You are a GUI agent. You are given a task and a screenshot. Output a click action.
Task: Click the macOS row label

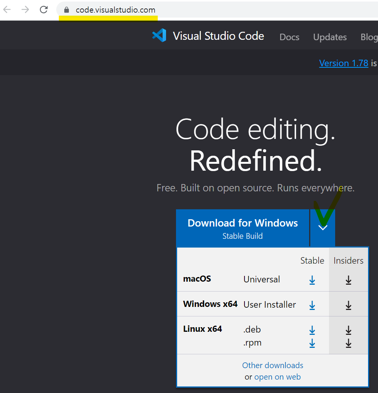click(x=197, y=279)
